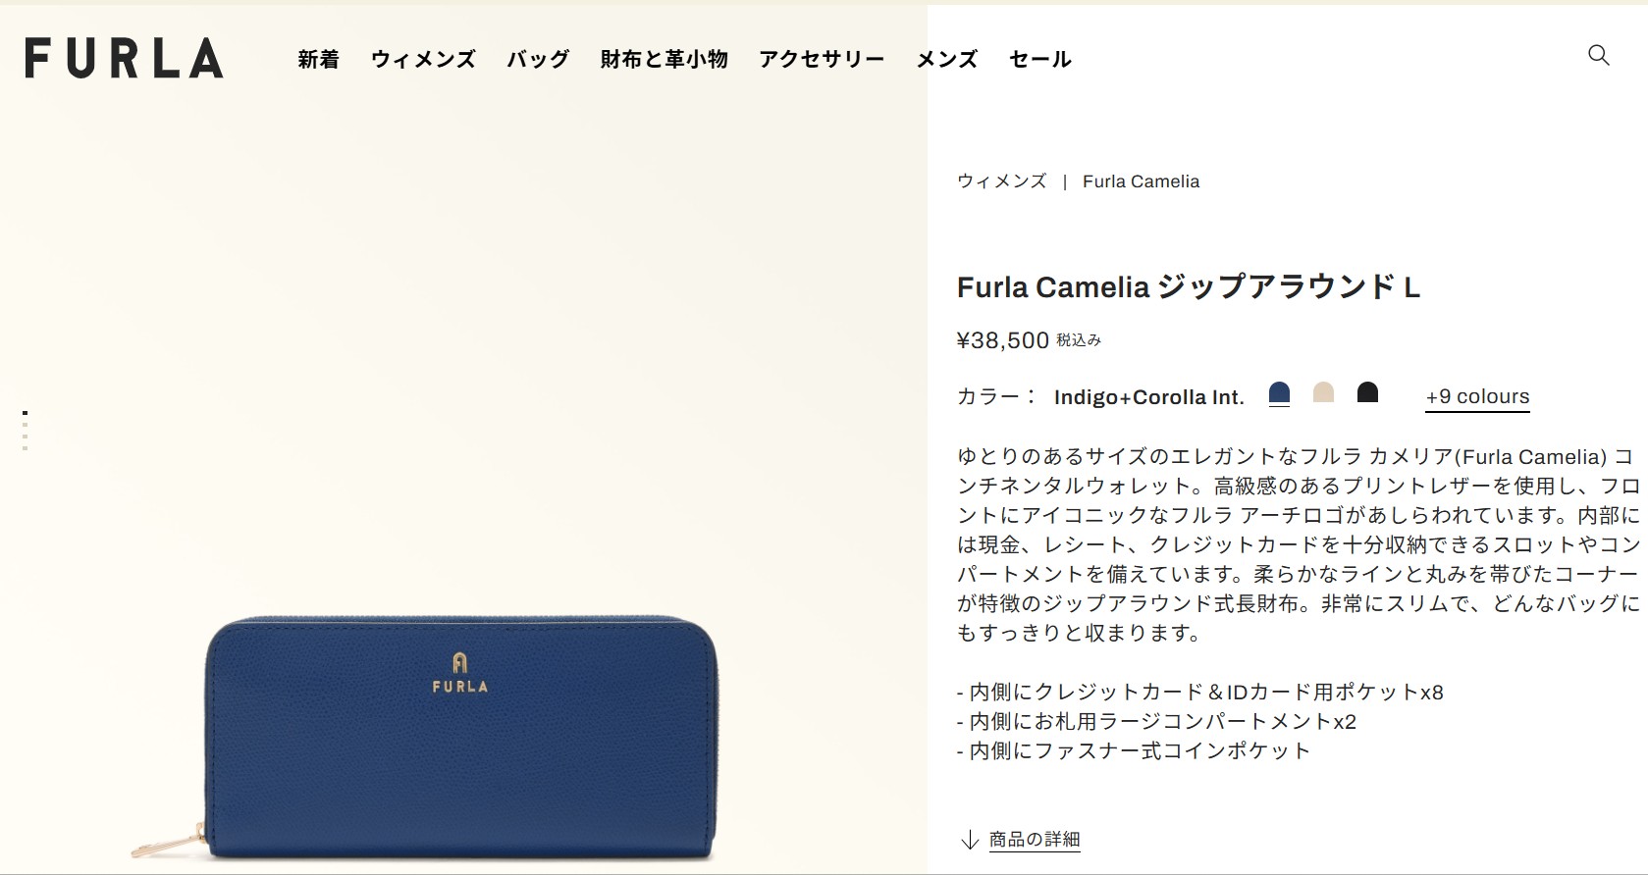The height and width of the screenshot is (875, 1648).
Task: Expand 商品の詳細 product details
Action: click(x=1035, y=840)
